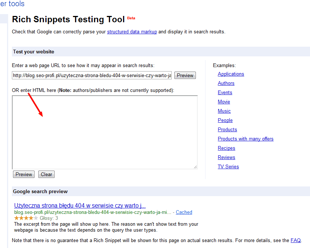Click the green blog.seo-profi.pl result URL

click(x=93, y=212)
